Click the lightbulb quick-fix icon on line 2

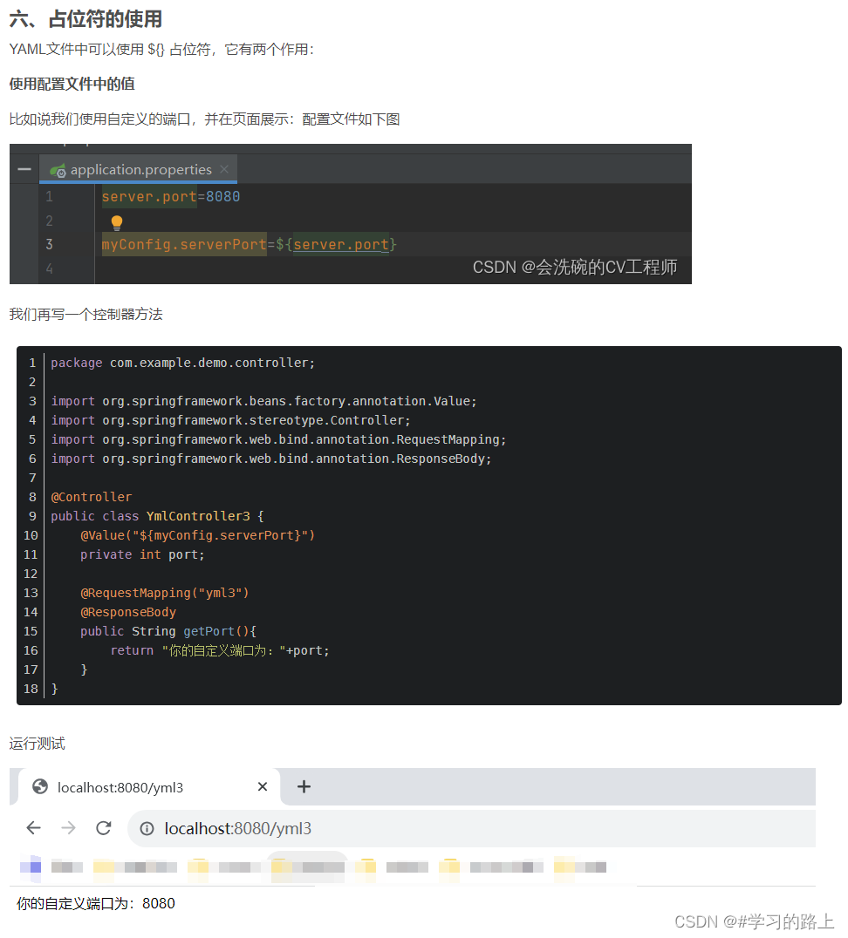tap(117, 222)
